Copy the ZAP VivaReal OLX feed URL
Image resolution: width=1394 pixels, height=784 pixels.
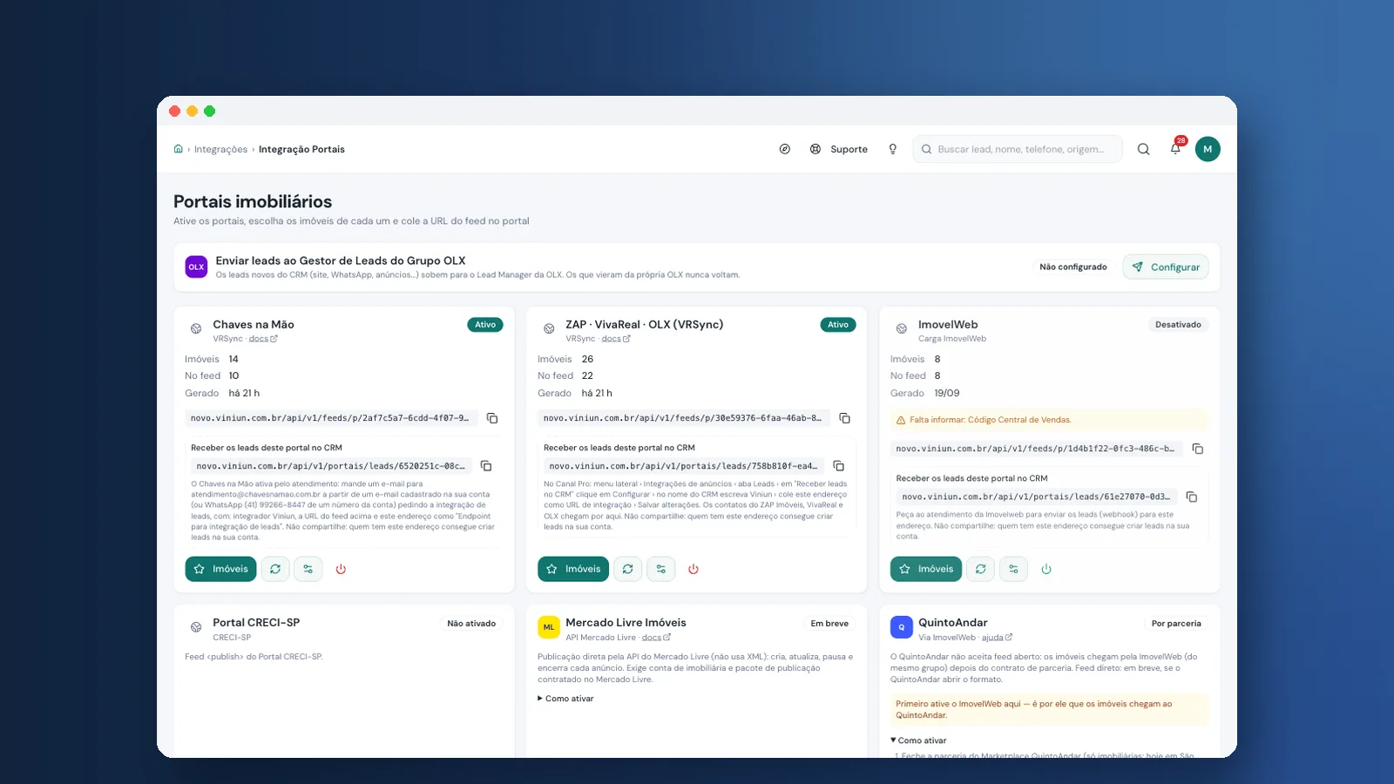click(845, 418)
